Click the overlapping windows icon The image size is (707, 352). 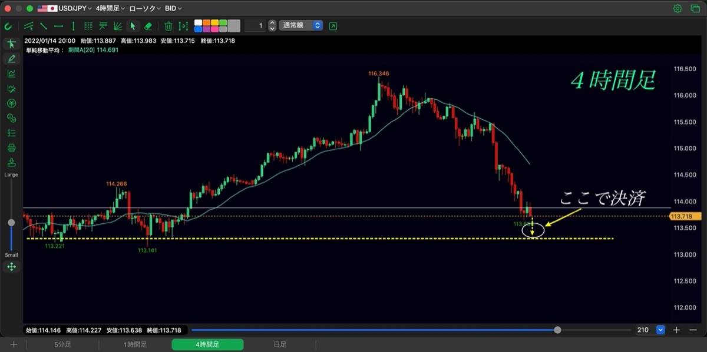click(695, 8)
